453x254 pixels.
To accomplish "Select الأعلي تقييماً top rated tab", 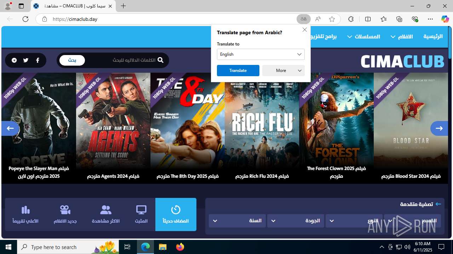I will pos(25,214).
